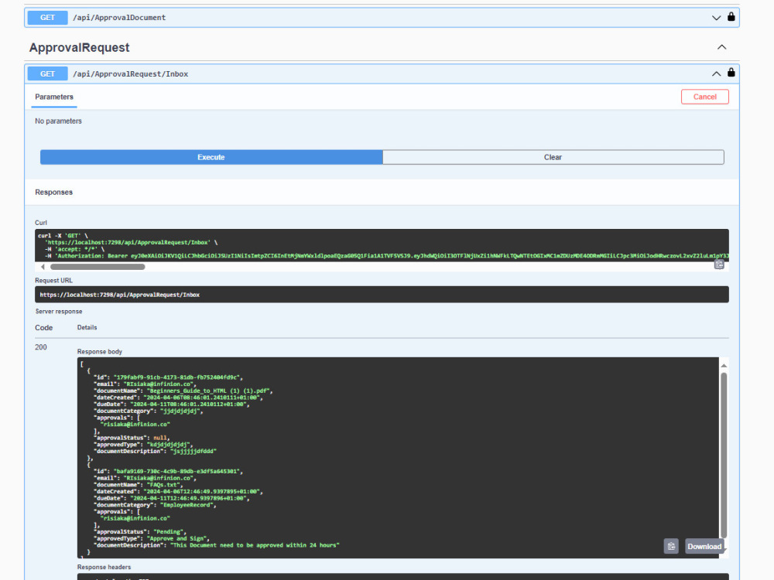This screenshot has width=774, height=580.
Task: Click the "Pending" approvalStatus value
Action: [170, 532]
